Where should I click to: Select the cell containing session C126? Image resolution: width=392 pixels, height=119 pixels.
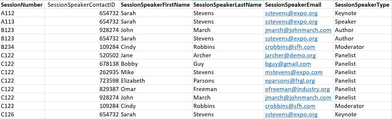click(22, 115)
